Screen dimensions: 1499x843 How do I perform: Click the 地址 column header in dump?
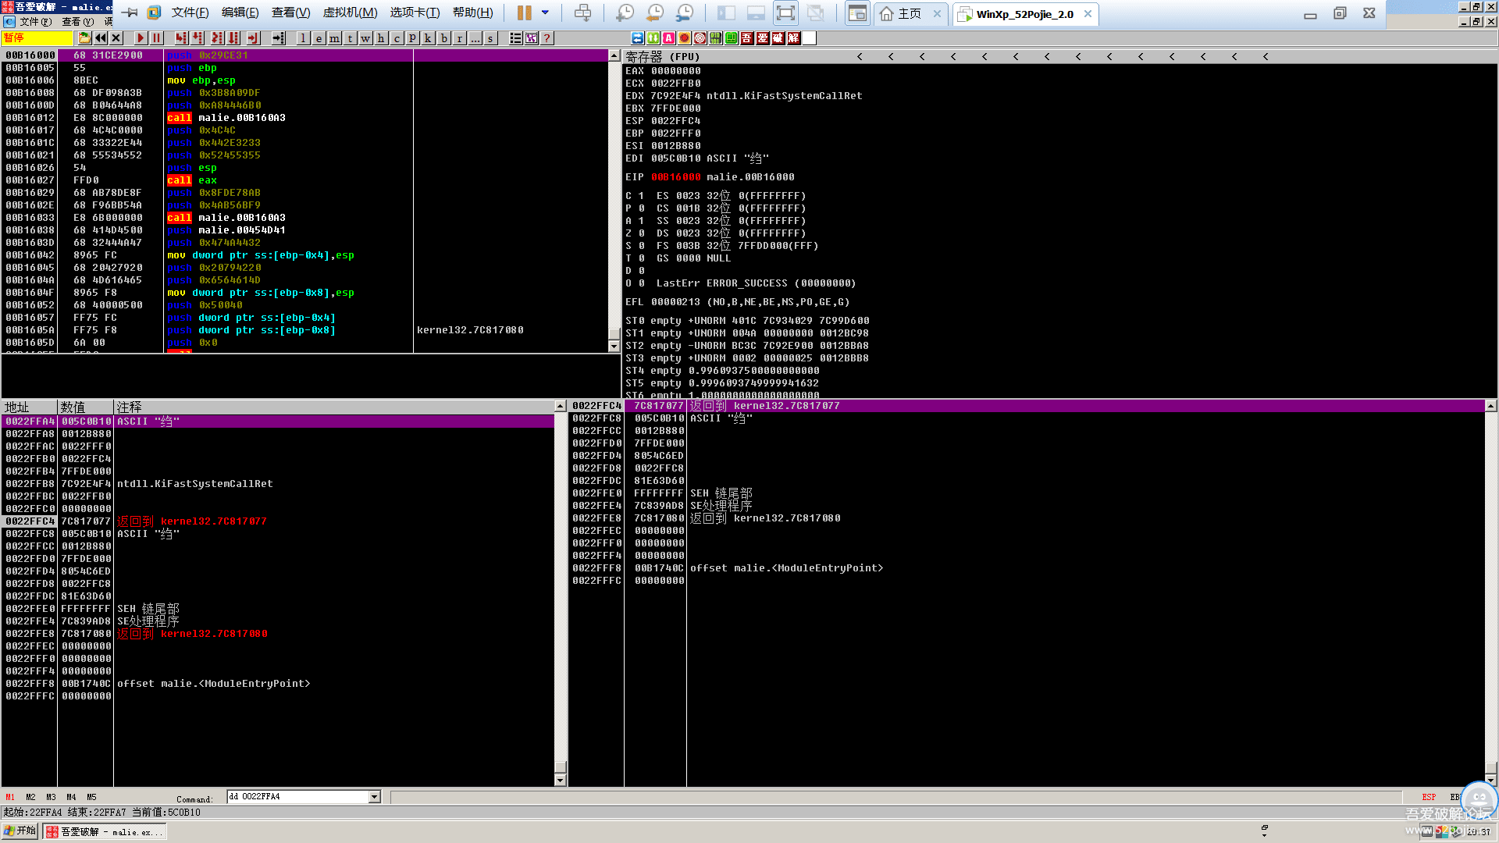(x=30, y=407)
